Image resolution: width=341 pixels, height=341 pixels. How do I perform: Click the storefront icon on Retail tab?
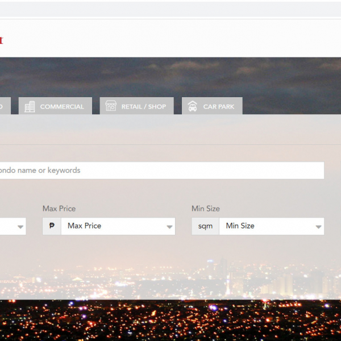pyautogui.click(x=111, y=106)
